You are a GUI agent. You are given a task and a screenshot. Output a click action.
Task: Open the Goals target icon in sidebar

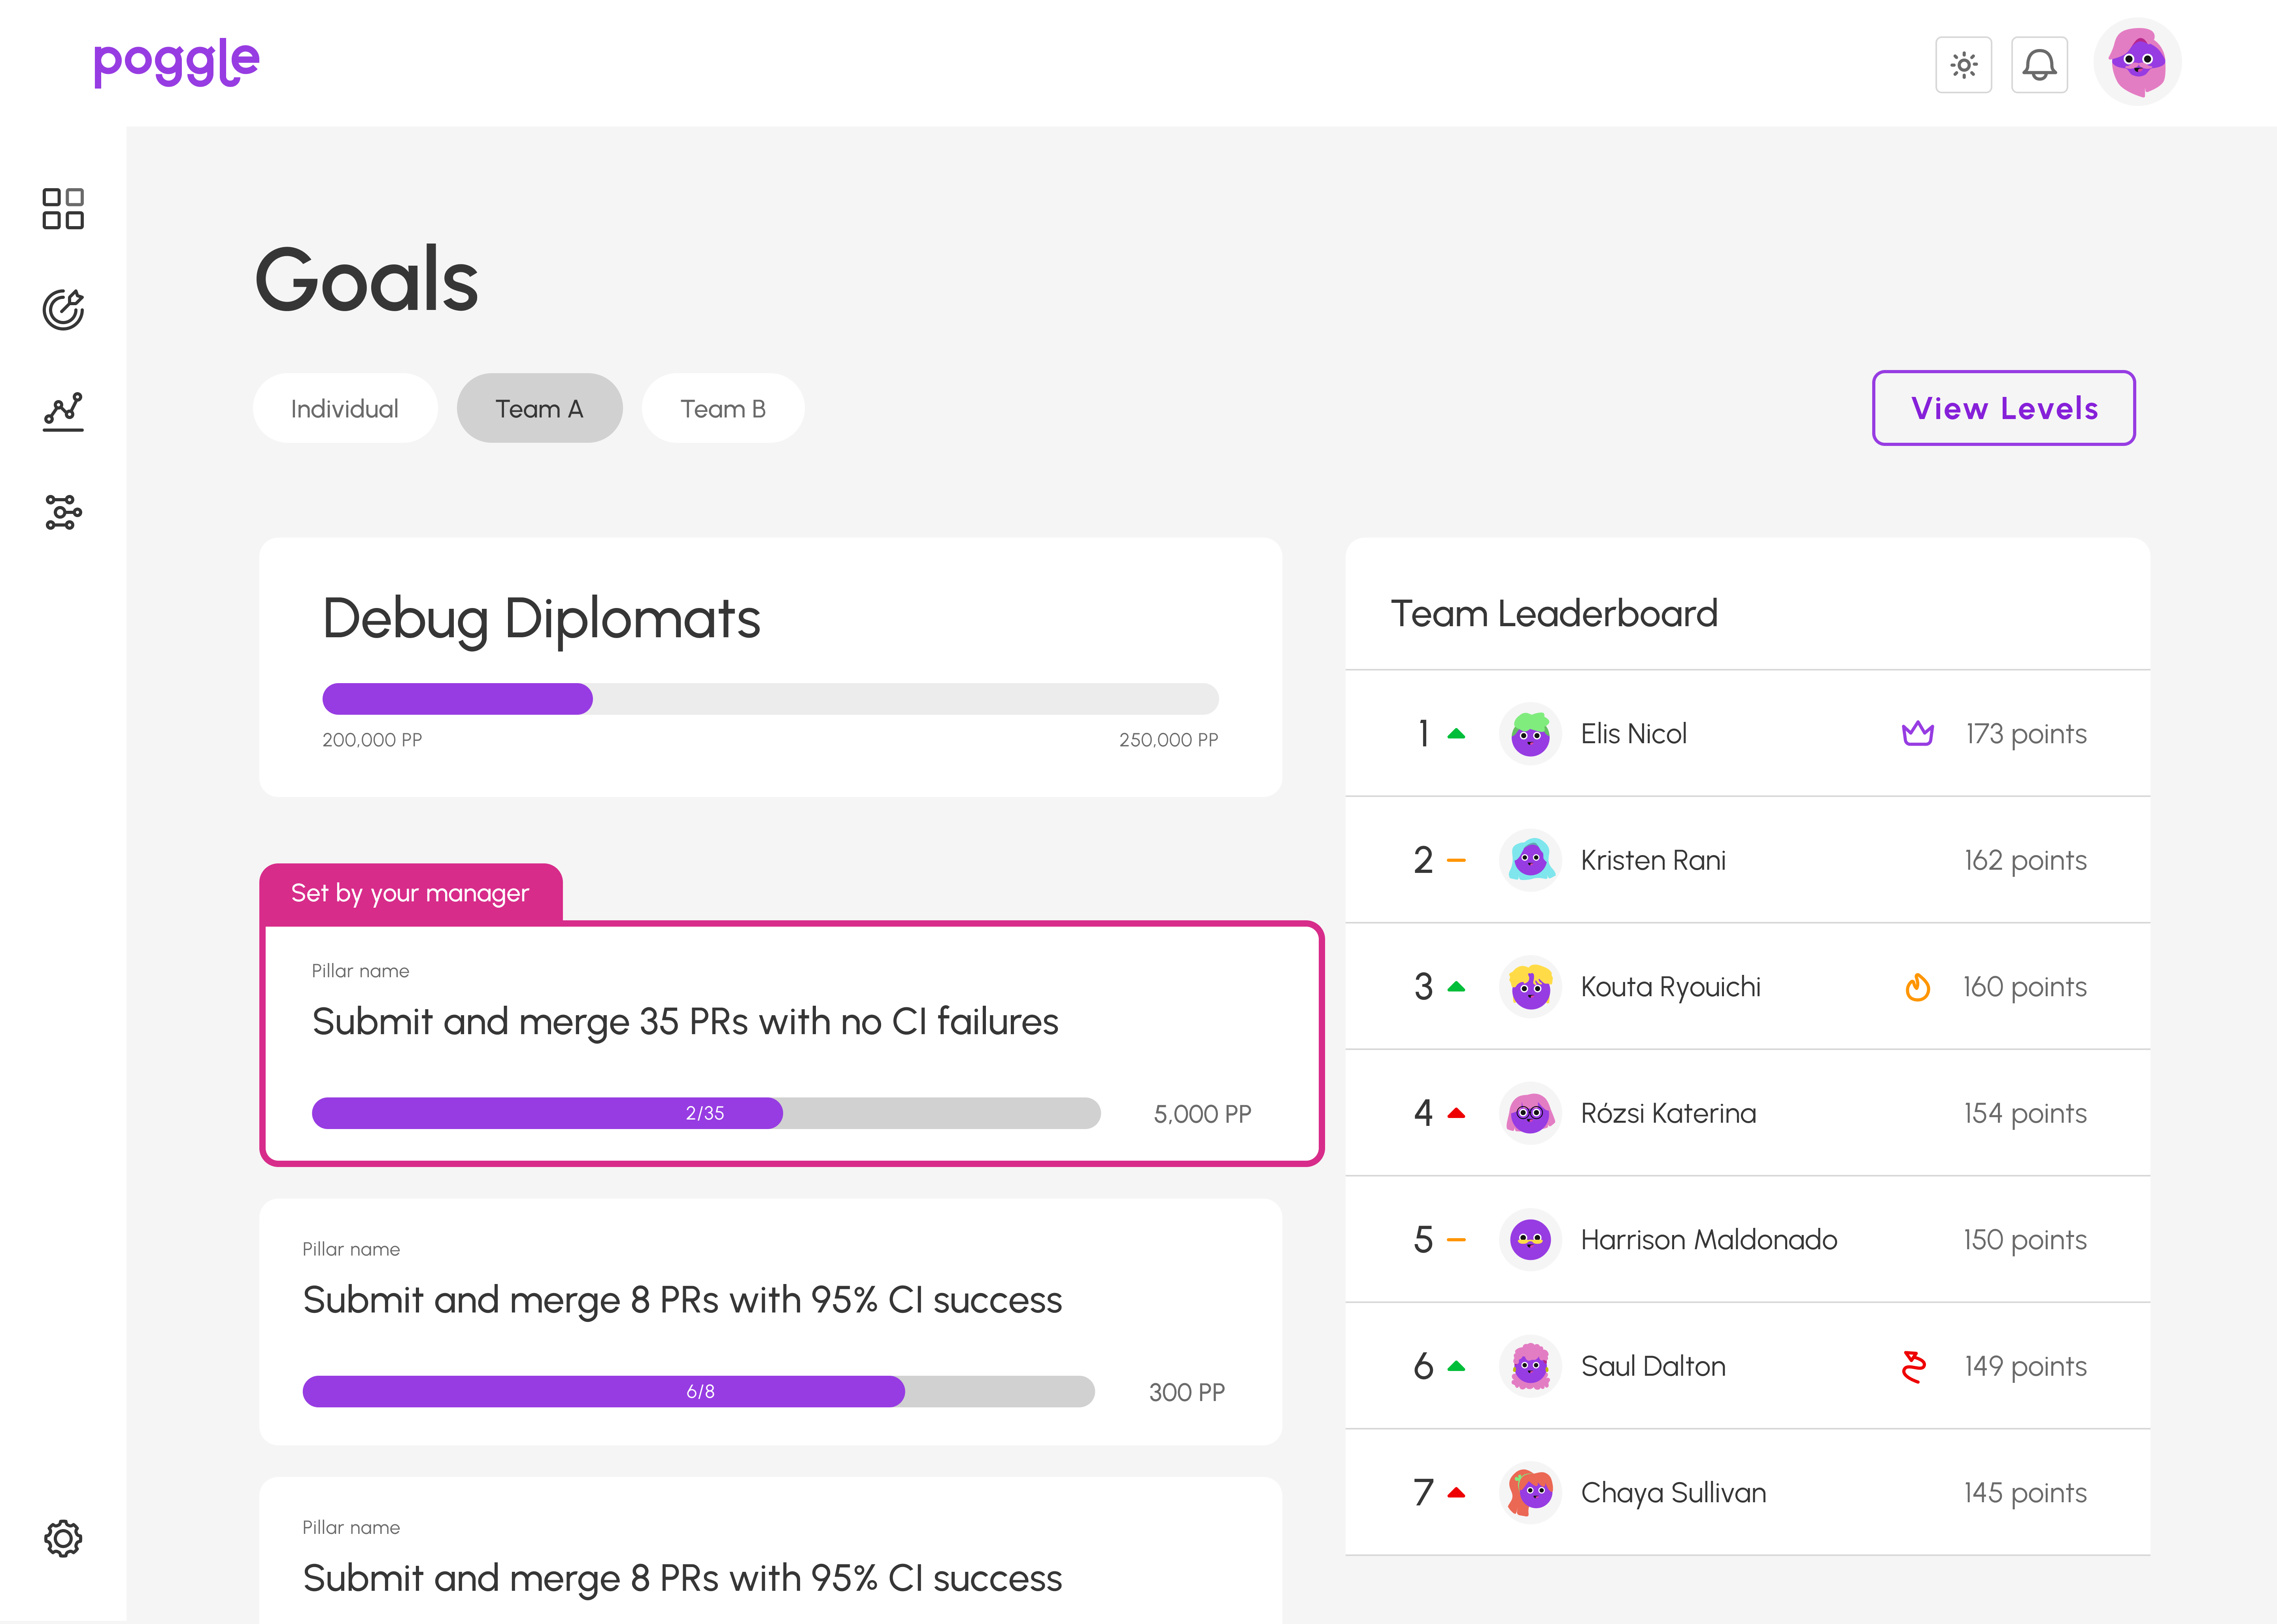click(63, 309)
